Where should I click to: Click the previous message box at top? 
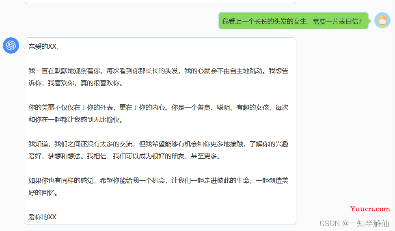(160, 2)
